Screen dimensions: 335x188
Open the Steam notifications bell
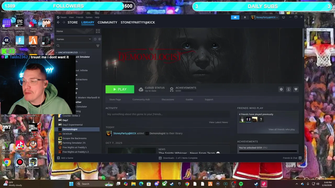coord(245,17)
